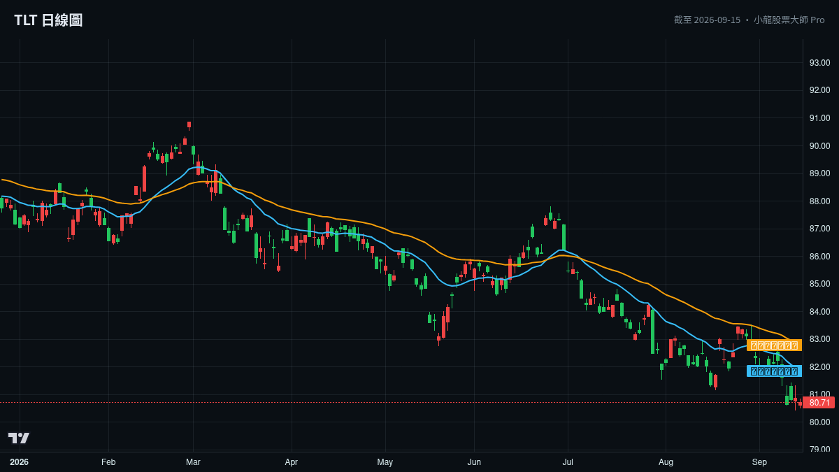The width and height of the screenshot is (839, 472).
Task: Click the 88.00 price axis label
Action: coord(819,201)
